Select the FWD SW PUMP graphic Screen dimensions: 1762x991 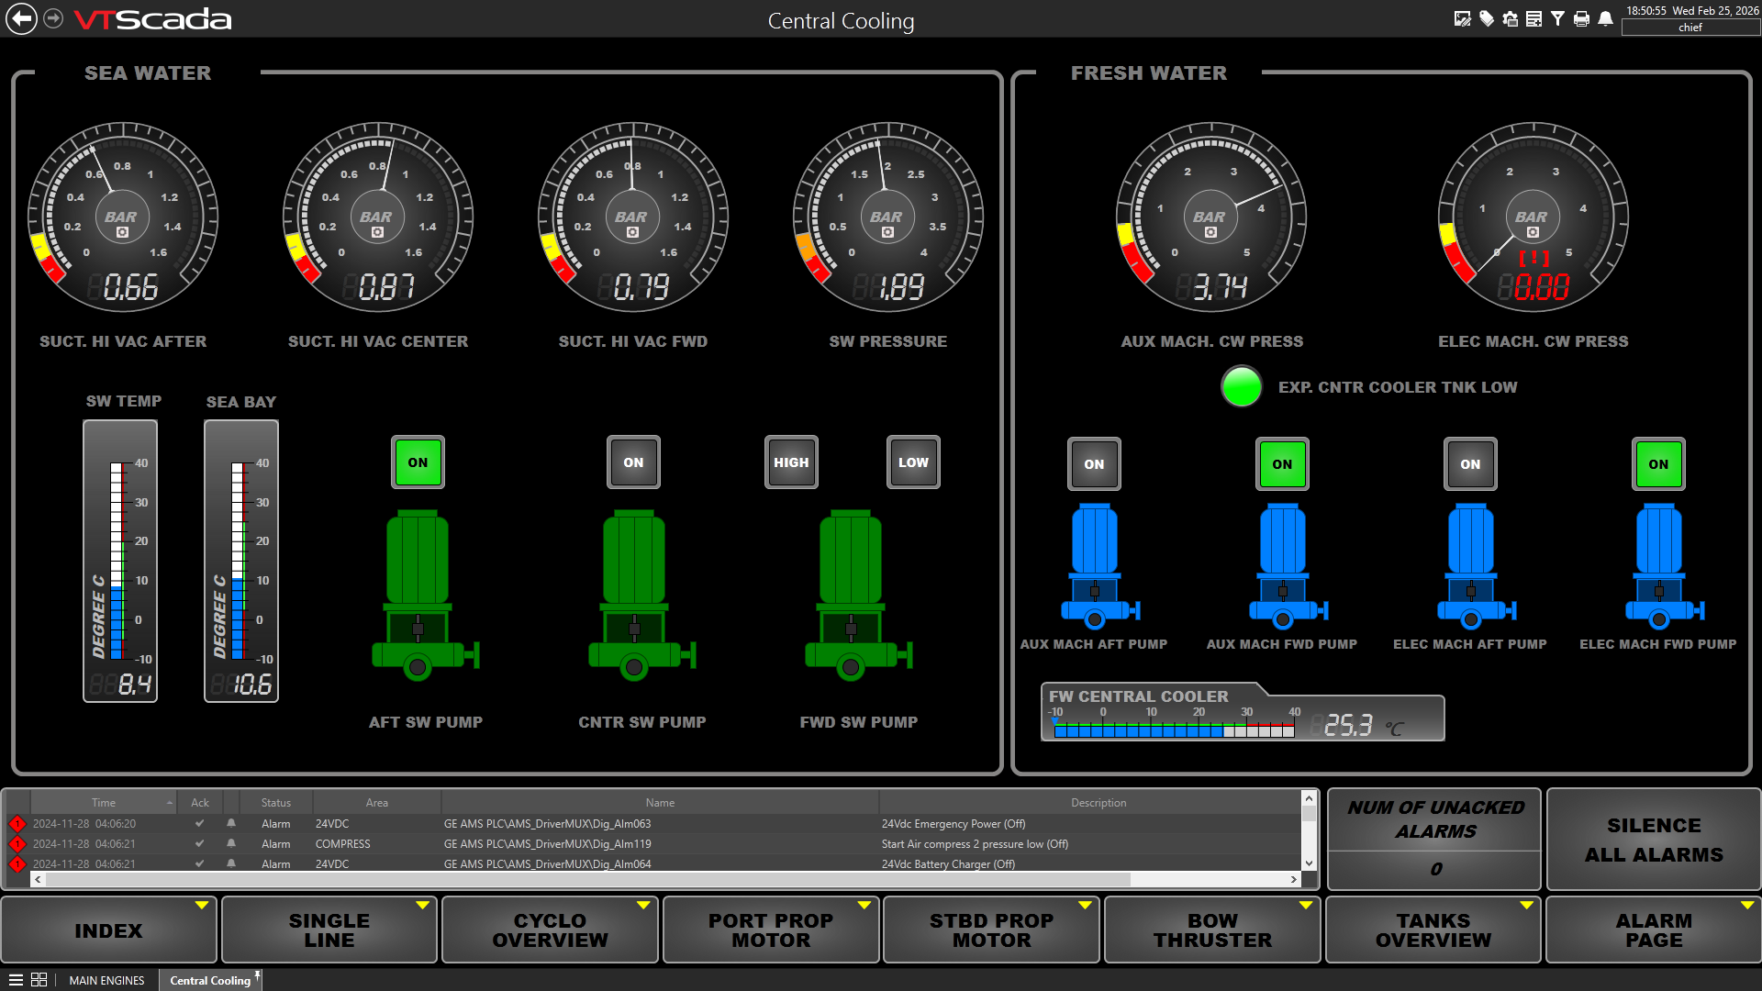tap(858, 596)
